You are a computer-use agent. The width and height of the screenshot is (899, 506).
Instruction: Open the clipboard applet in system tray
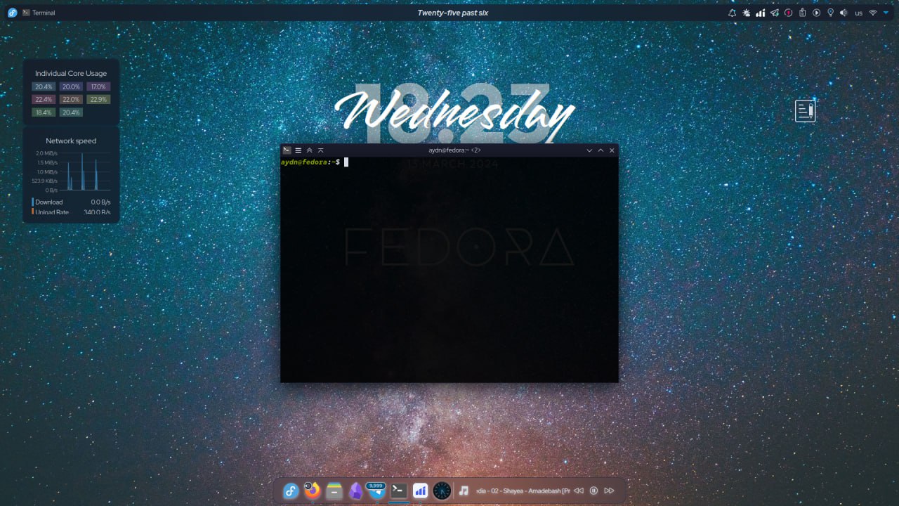pyautogui.click(x=802, y=13)
